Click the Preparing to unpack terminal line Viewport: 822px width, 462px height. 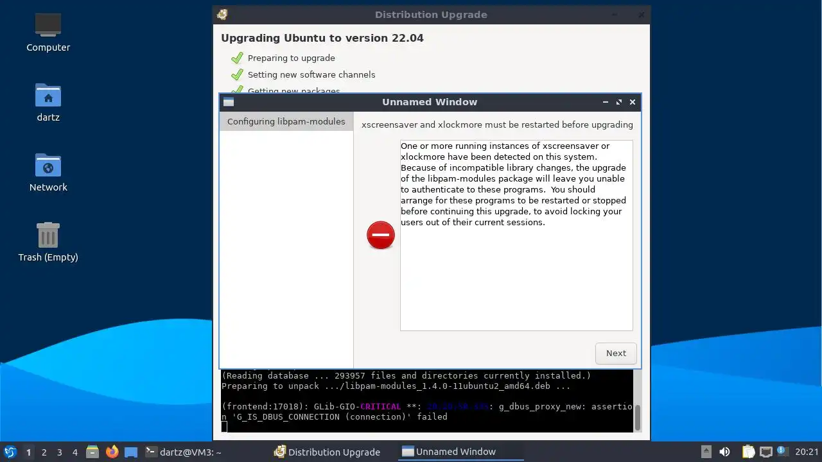(396, 386)
